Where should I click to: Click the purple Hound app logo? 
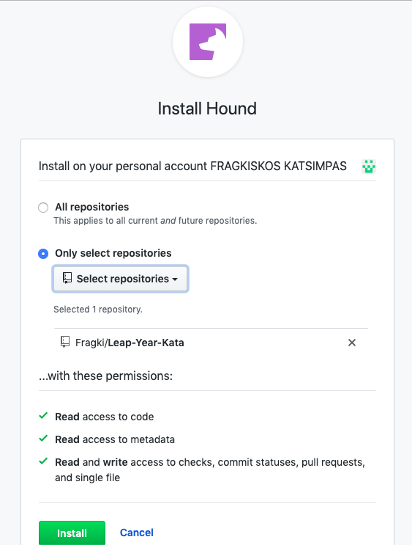[x=208, y=42]
